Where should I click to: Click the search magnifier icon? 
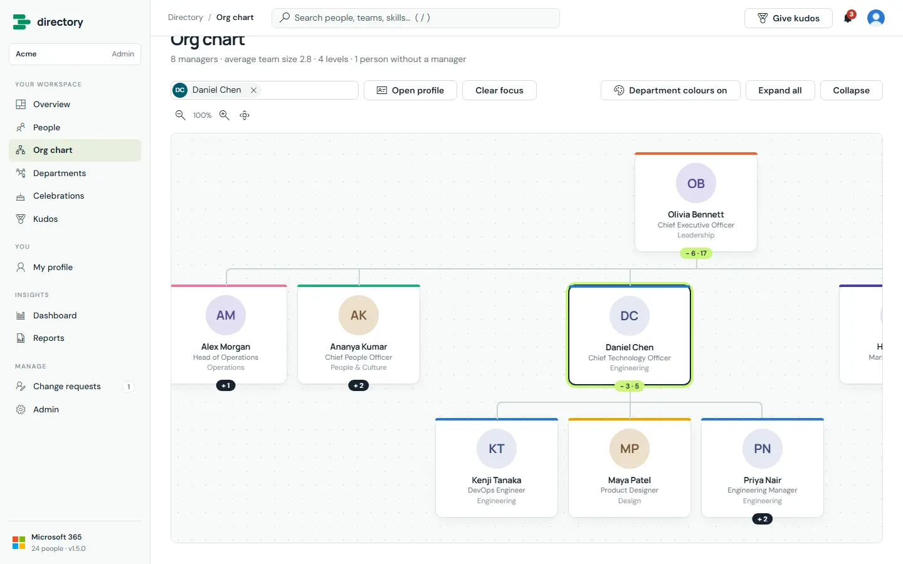[285, 18]
